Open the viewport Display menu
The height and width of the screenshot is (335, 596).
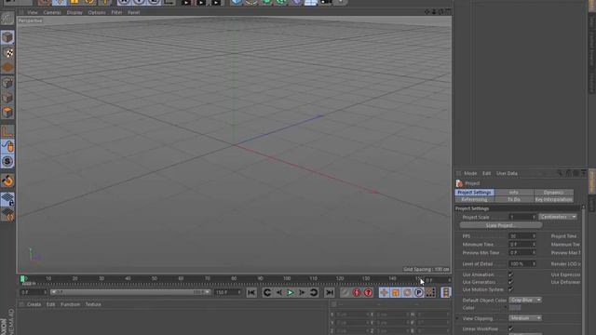click(74, 12)
